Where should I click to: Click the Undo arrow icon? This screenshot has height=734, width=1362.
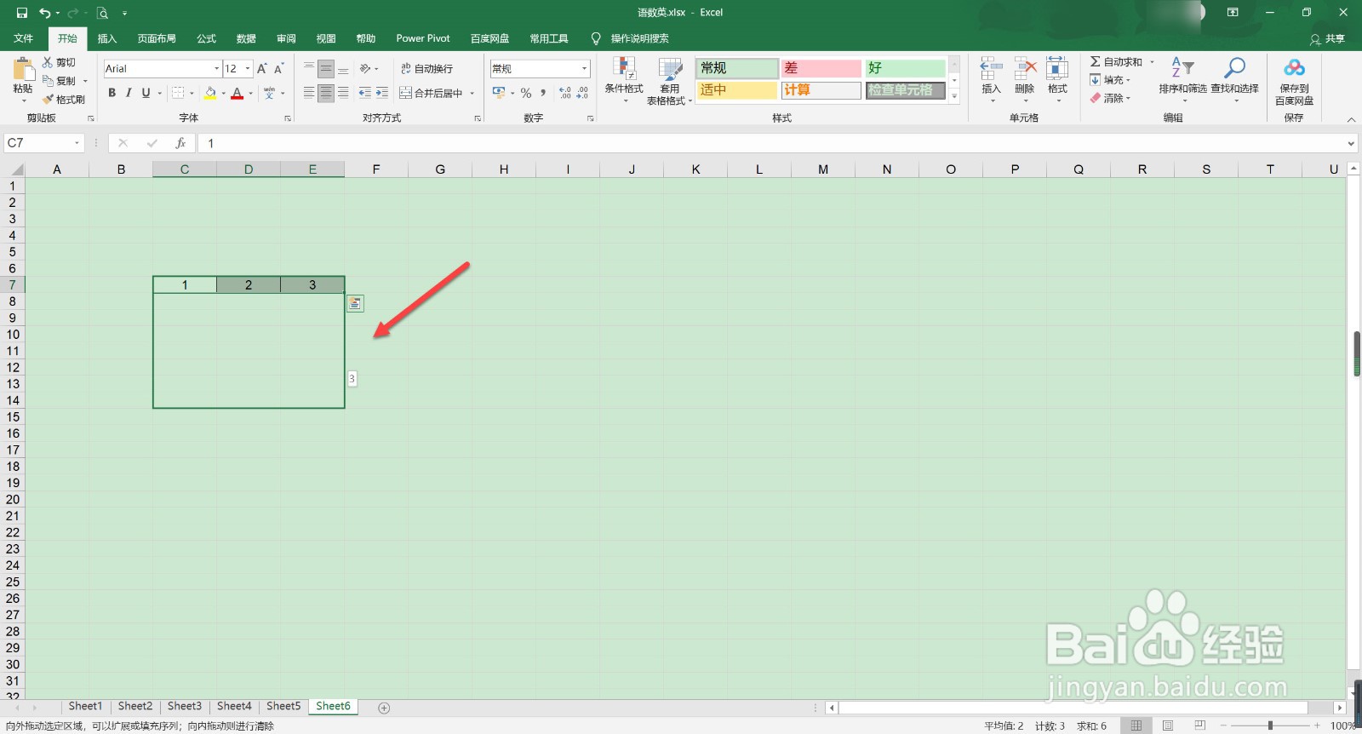point(45,13)
